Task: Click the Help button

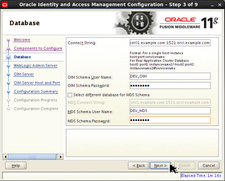Action: click(16, 166)
